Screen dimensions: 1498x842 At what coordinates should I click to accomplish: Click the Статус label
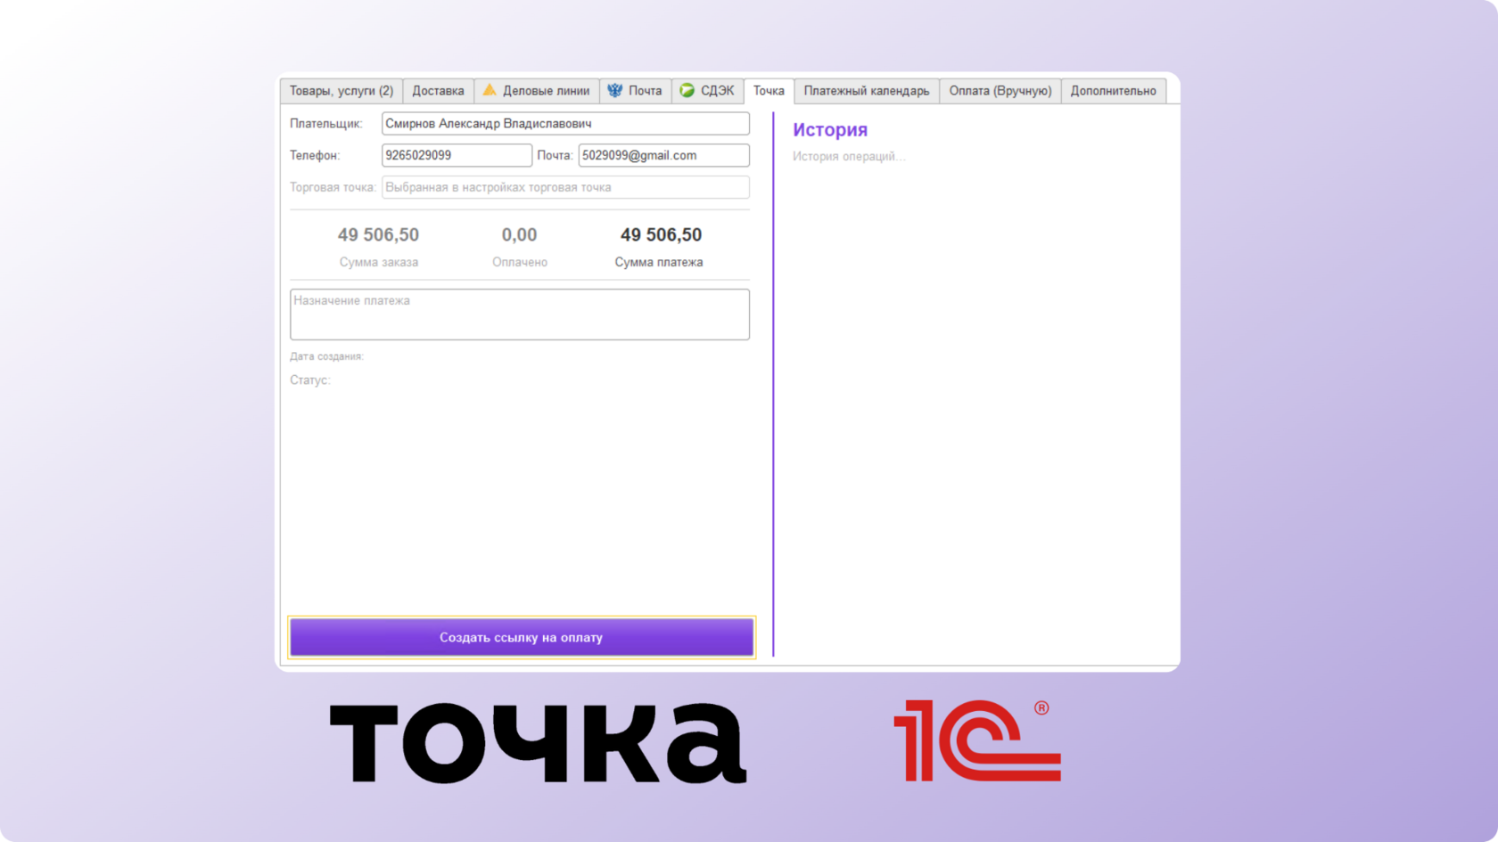coord(309,380)
